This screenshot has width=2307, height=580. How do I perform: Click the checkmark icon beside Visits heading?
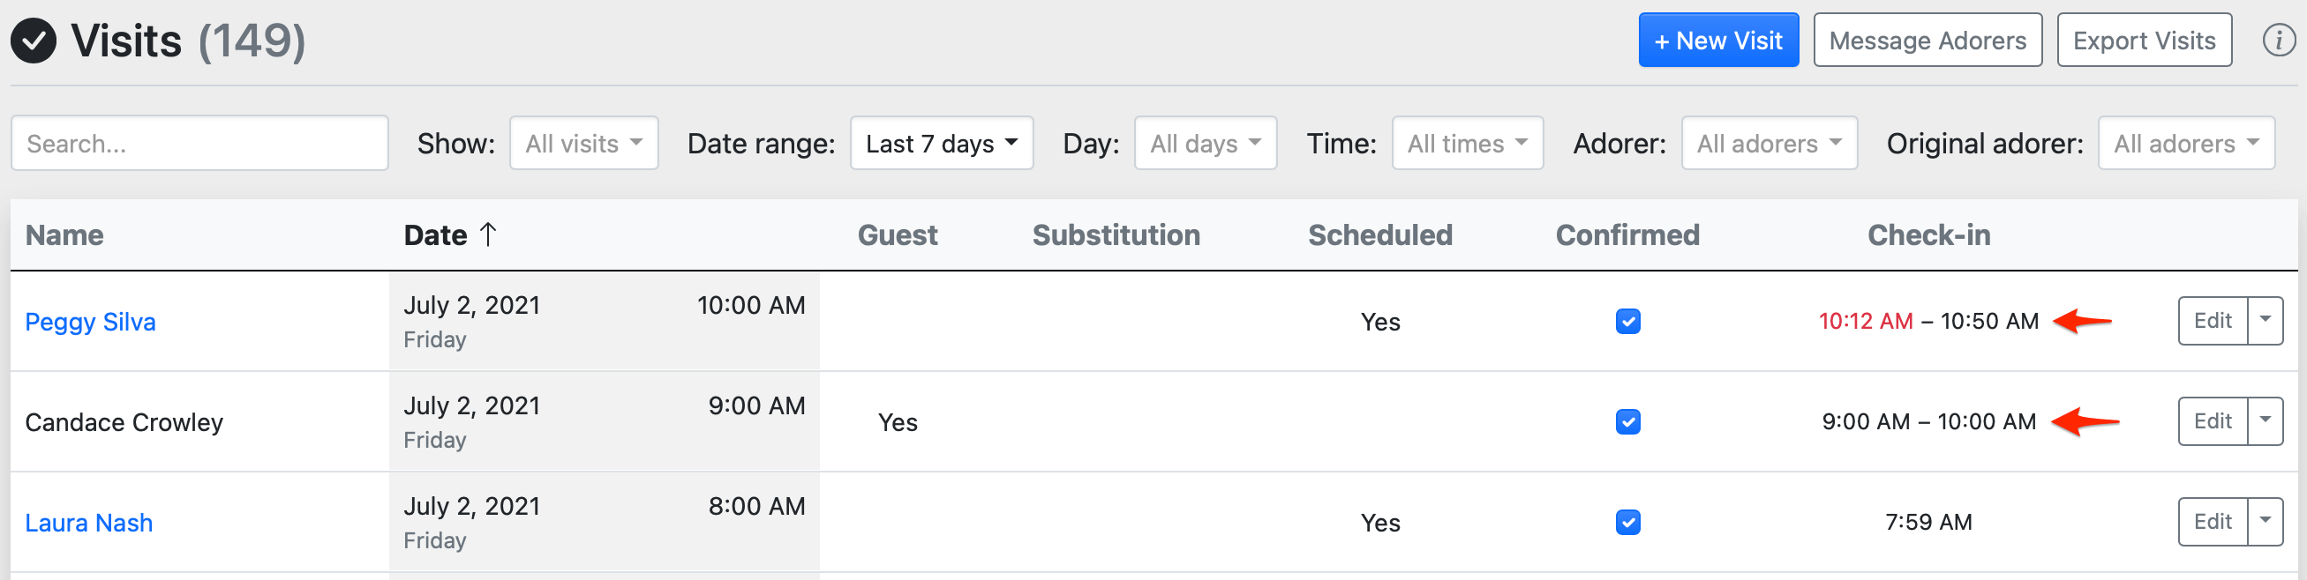34,41
